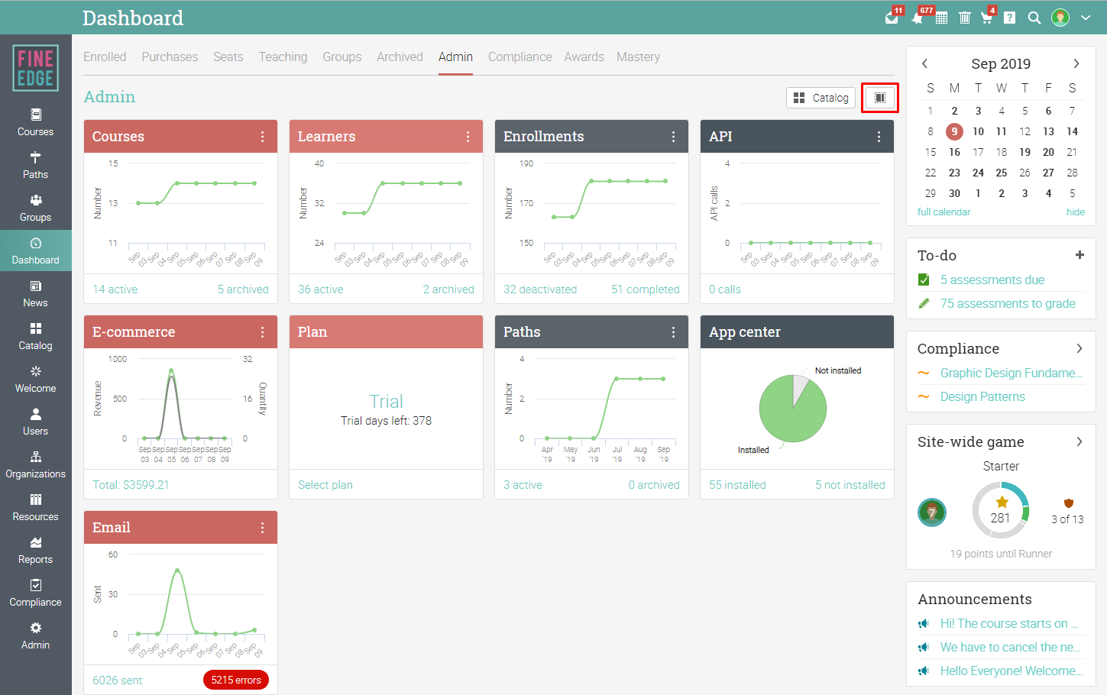Viewport: 1107px width, 695px height.
Task: Open Admin in the sidebar
Action: tap(36, 635)
